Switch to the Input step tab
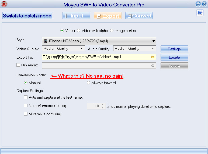This screenshot has height=154, width=208. point(76,16)
